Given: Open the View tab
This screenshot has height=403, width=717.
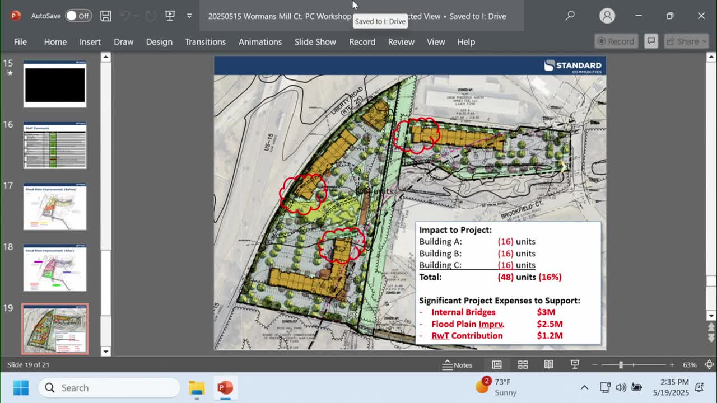Looking at the screenshot, I should tap(436, 41).
